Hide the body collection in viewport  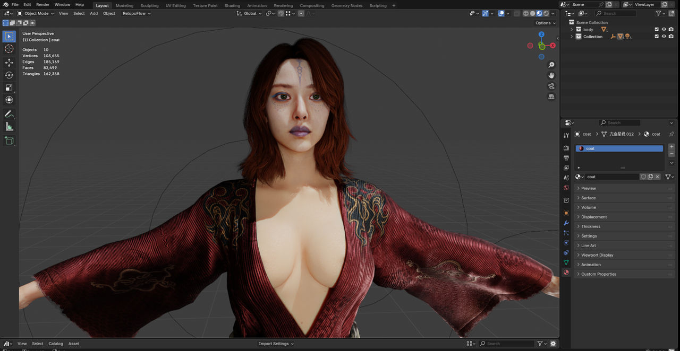tap(664, 30)
